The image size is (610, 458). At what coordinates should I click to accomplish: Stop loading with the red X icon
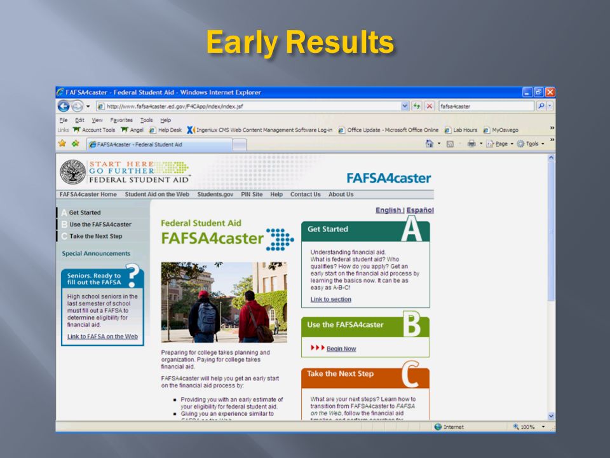coord(429,106)
